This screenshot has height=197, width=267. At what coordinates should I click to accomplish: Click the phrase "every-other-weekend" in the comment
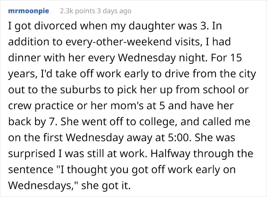[119, 42]
